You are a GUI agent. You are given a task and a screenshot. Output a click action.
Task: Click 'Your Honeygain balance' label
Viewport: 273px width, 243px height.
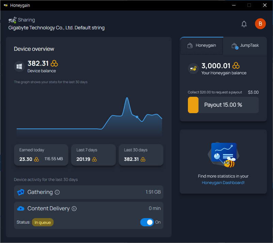point(224,73)
